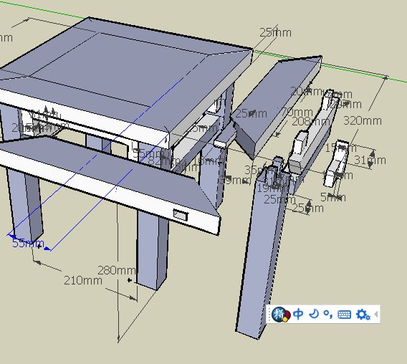The image size is (407, 364).
Task: Select the 210mm dimension label
Action: point(83,280)
